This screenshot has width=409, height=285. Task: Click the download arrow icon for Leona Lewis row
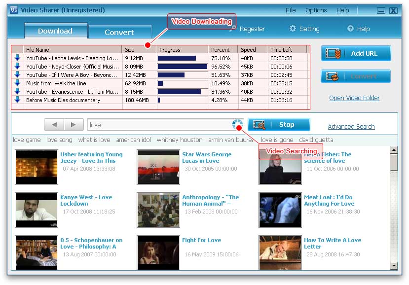click(17, 58)
